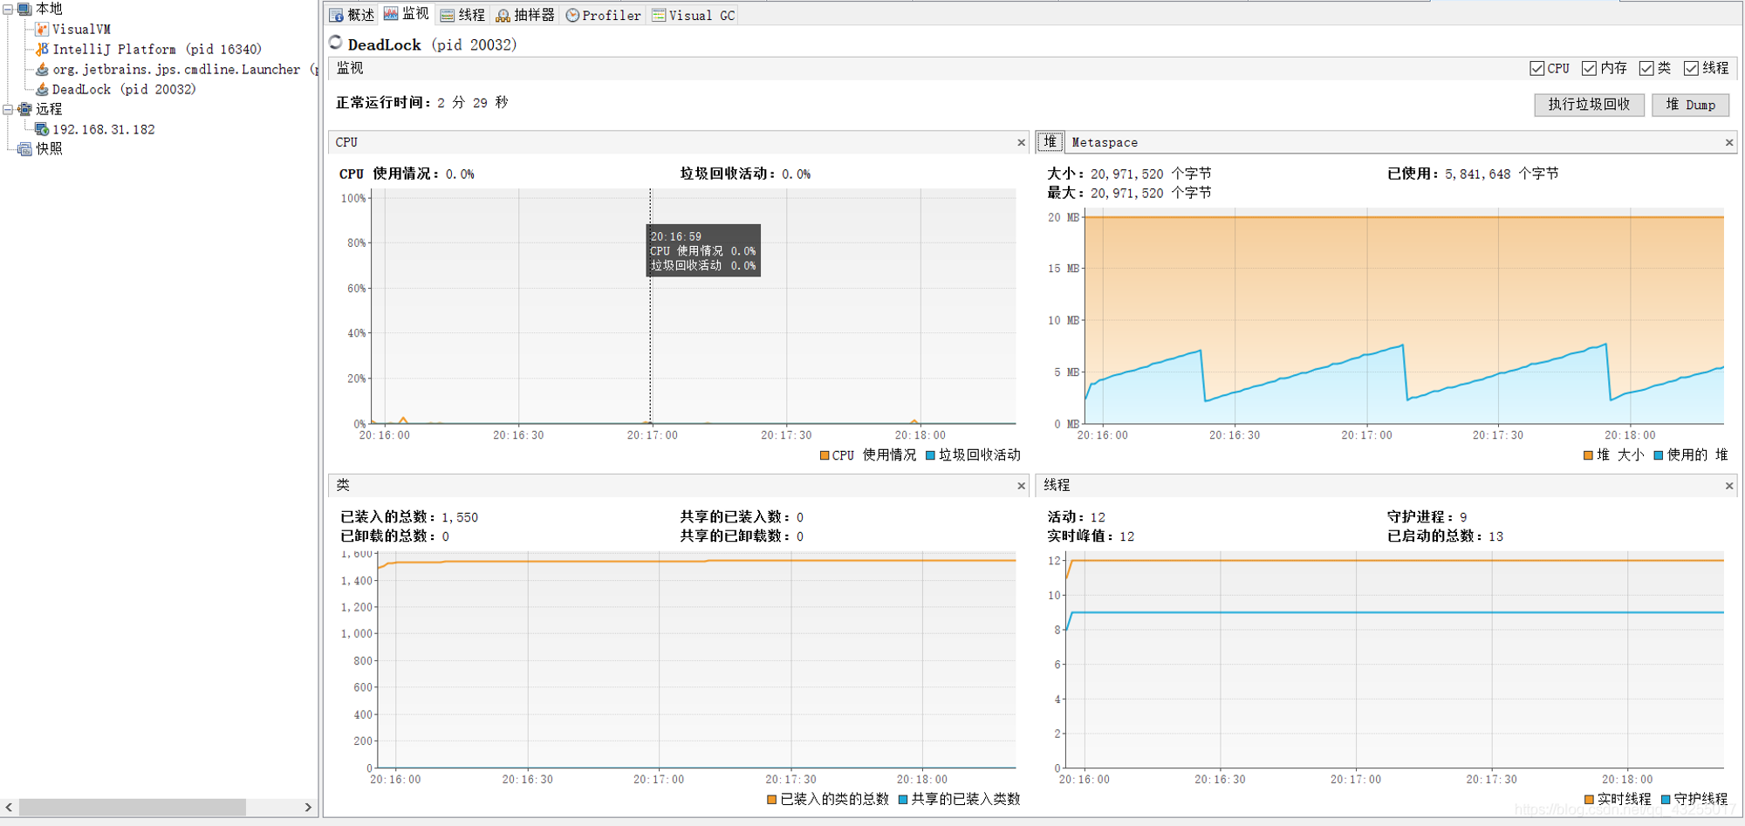This screenshot has width=1745, height=826.
Task: Uncheck the 类 classes checkbox
Action: 1646,68
